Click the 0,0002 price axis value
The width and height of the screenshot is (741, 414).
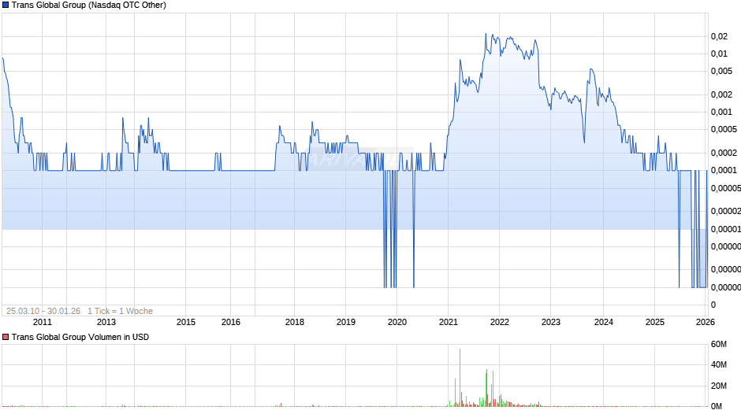724,153
